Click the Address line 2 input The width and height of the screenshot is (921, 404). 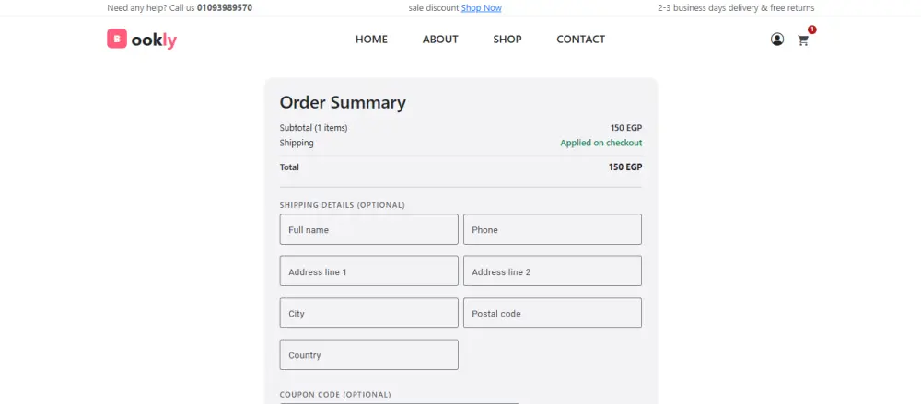click(552, 271)
